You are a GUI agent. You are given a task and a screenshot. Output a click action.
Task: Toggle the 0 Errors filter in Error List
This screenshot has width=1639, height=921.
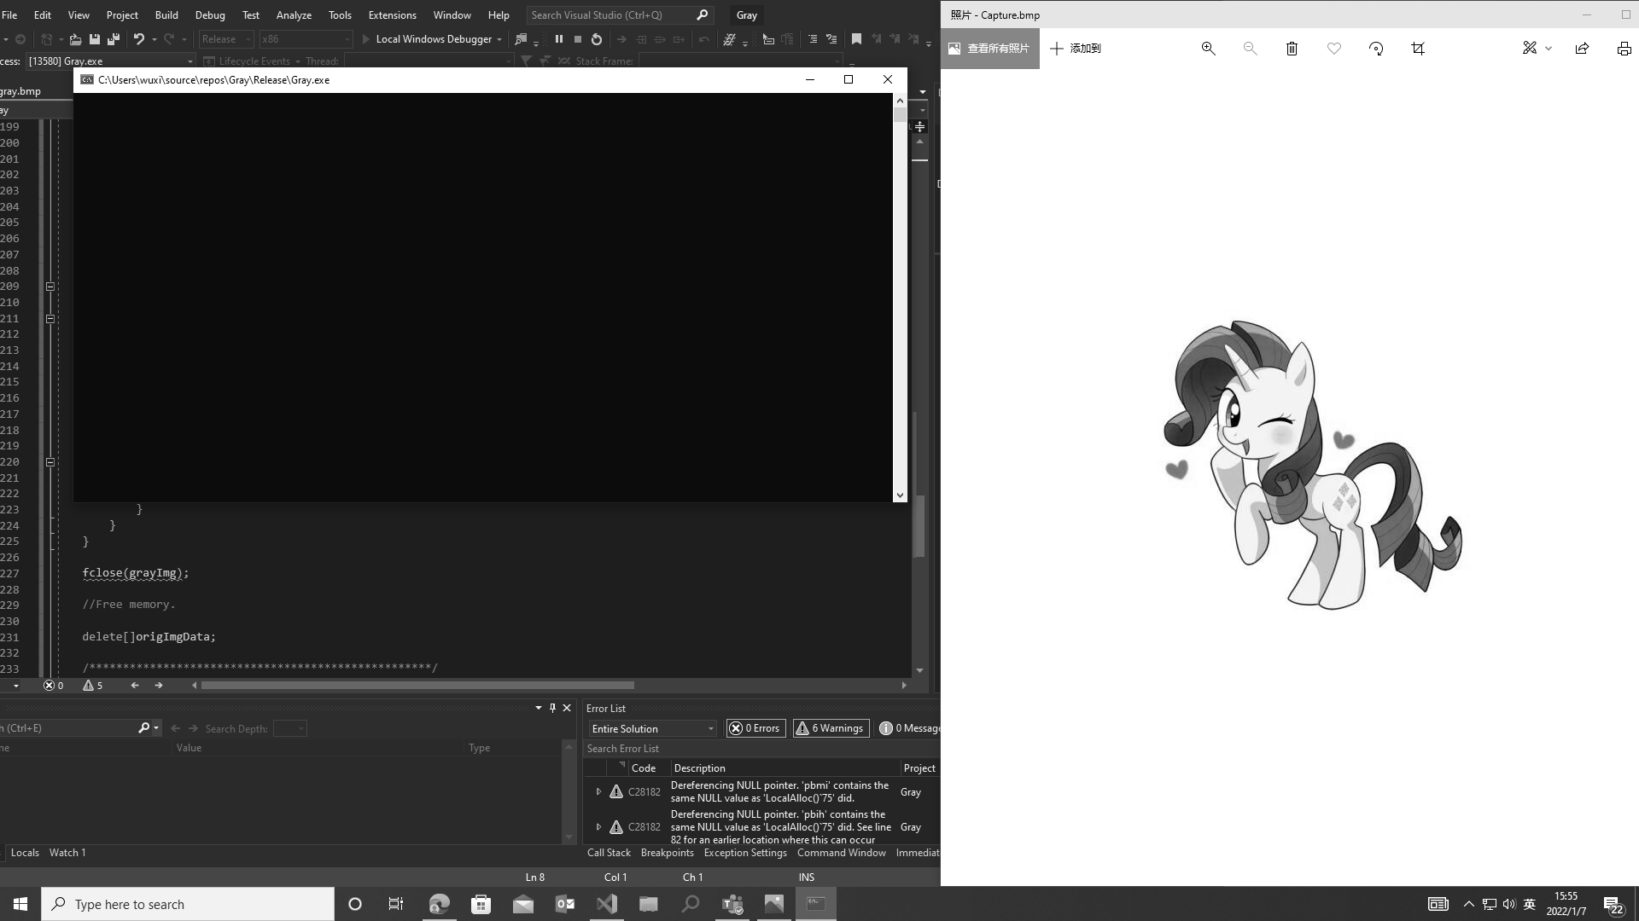755,728
